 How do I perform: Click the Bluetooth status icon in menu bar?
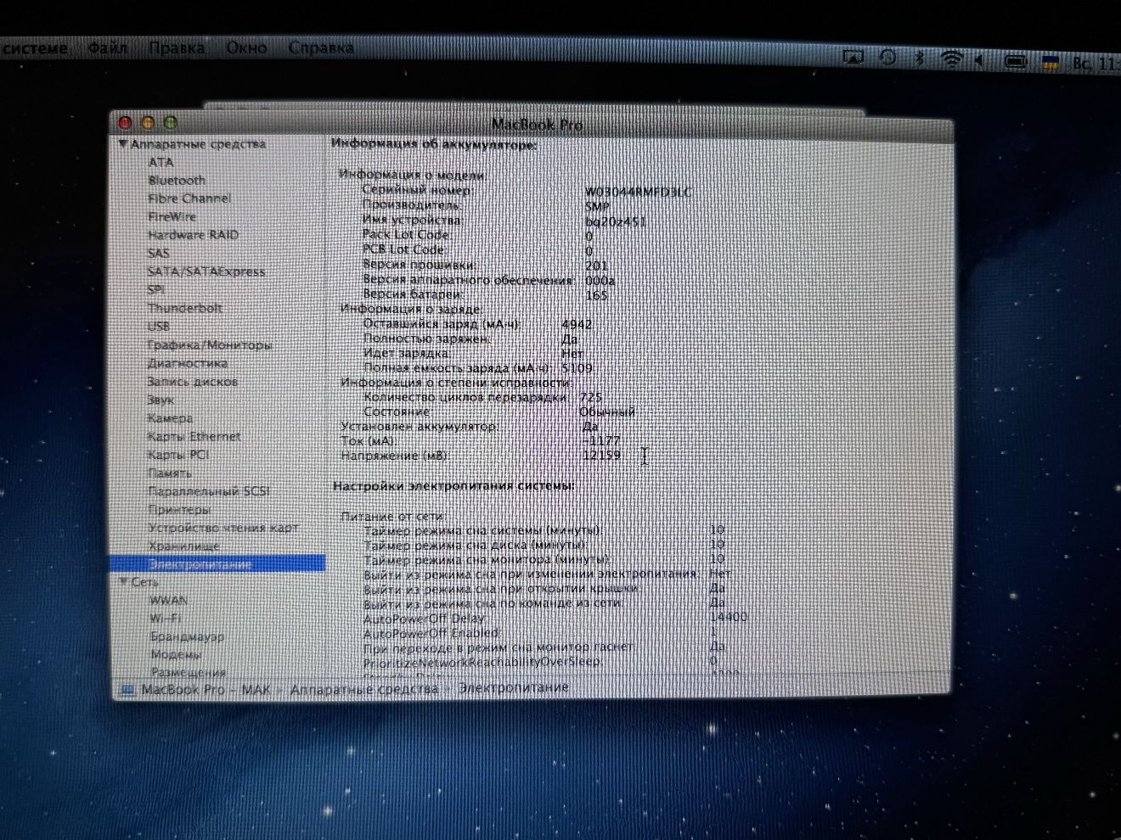pyautogui.click(x=919, y=59)
